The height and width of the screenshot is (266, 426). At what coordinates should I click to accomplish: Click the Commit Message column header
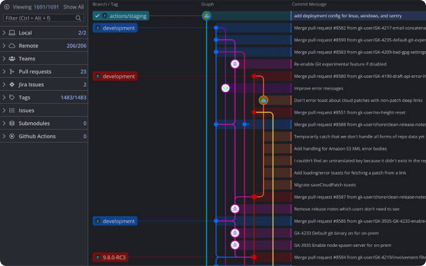point(309,4)
